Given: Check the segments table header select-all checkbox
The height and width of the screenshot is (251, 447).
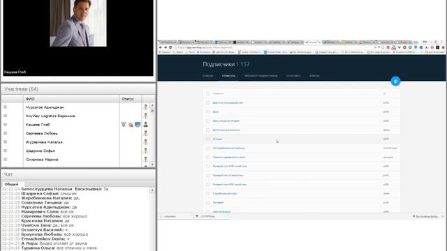Looking at the screenshot, I should coord(208,93).
